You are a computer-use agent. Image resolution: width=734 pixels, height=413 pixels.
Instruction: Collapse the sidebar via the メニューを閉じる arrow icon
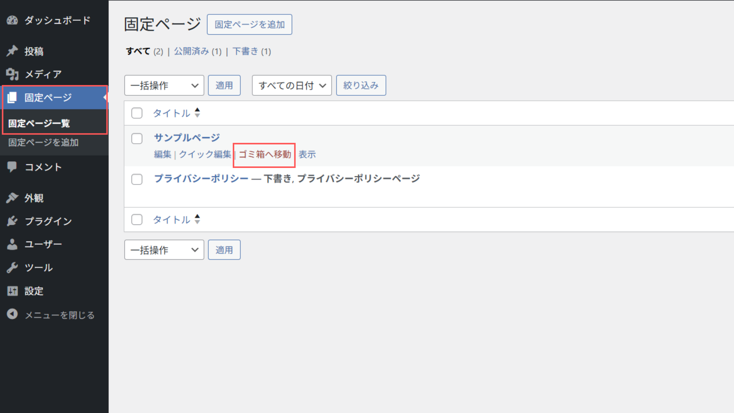click(x=12, y=314)
